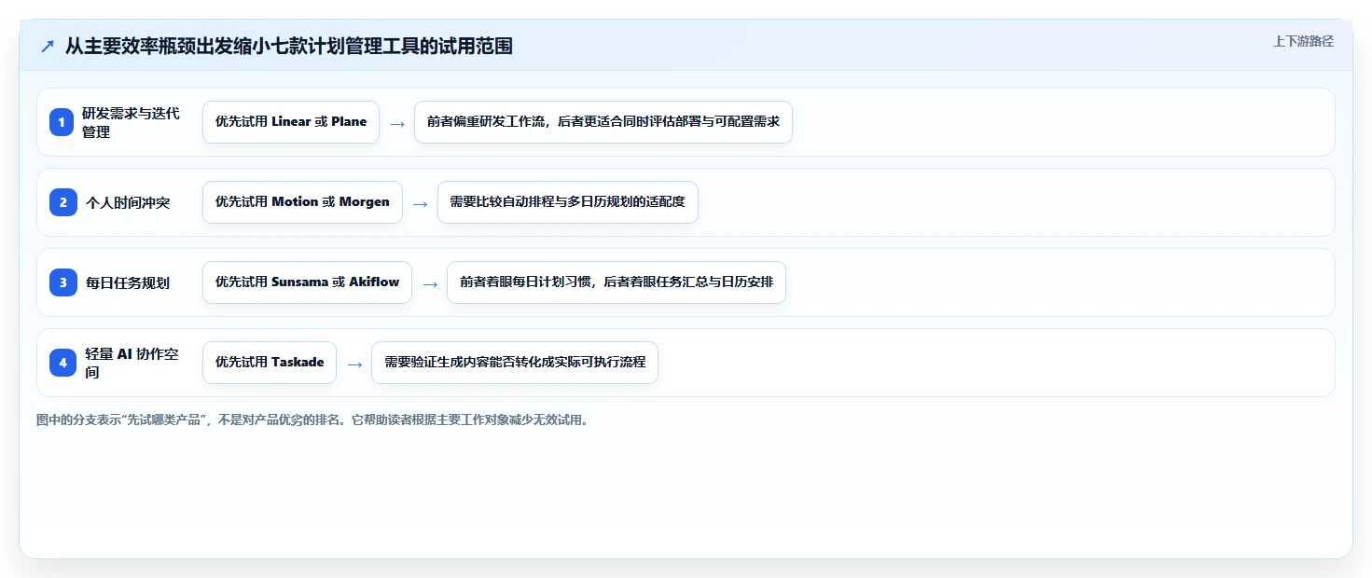
Task: Click the number 3 step badge
Action: tap(62, 282)
